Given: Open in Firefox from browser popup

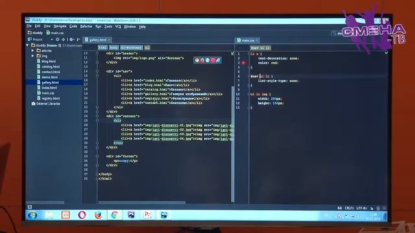Looking at the screenshot, I should [202, 60].
